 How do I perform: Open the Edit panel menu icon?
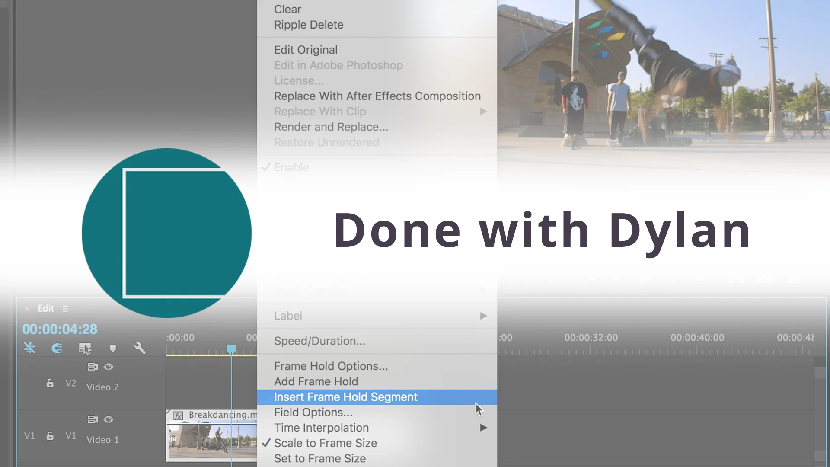tap(65, 309)
